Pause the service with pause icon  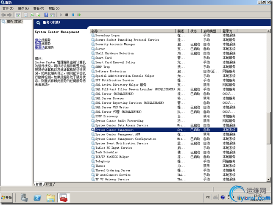pos(73,15)
